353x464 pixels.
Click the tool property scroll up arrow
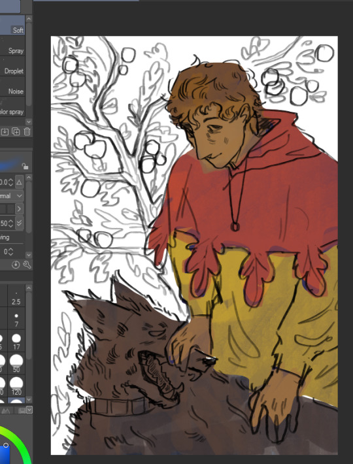[x=29, y=178]
